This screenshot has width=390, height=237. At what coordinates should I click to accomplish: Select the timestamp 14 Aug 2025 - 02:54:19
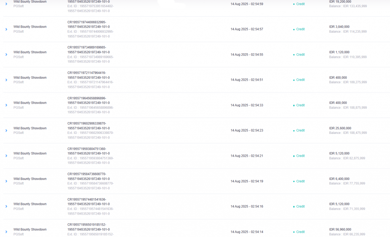pos(247,181)
